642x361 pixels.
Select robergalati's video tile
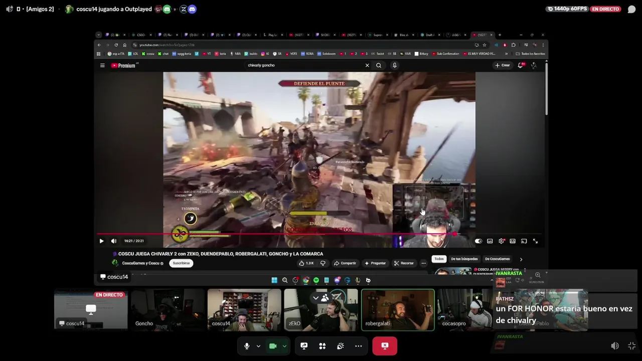pos(398,310)
